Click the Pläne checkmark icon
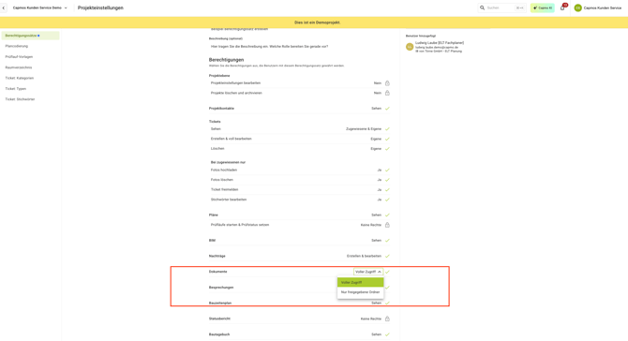 click(x=387, y=215)
